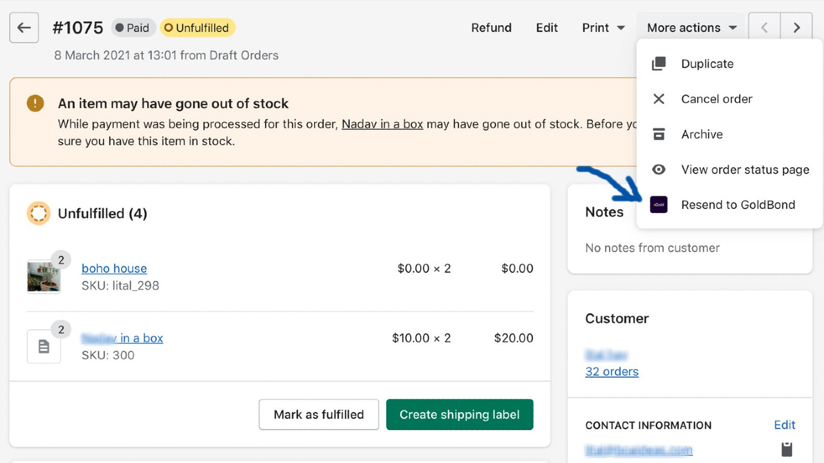Click the back arrow to return to orders list
This screenshot has height=463, width=824.
point(24,27)
